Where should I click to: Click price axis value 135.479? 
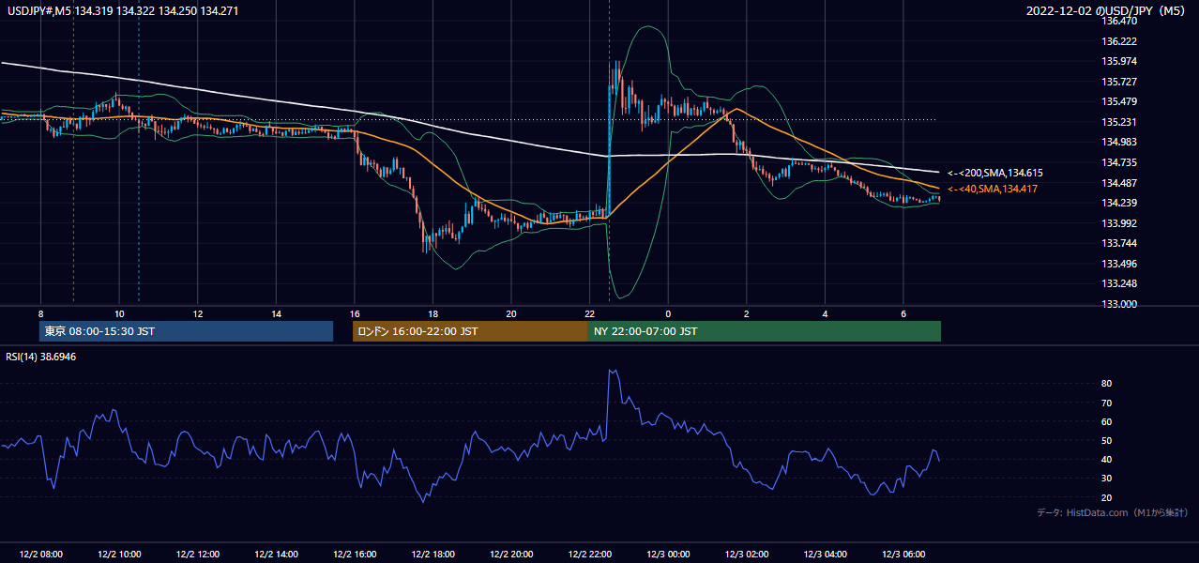point(1118,102)
